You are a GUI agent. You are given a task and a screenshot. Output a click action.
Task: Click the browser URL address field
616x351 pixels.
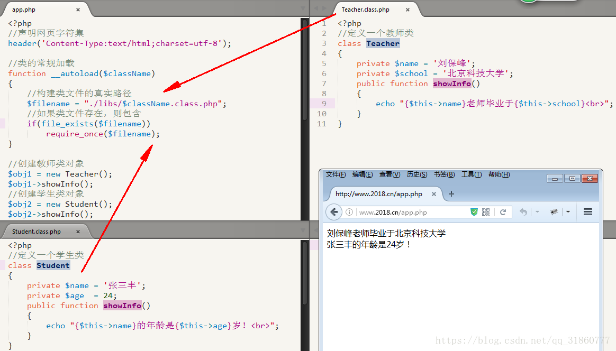(412, 213)
